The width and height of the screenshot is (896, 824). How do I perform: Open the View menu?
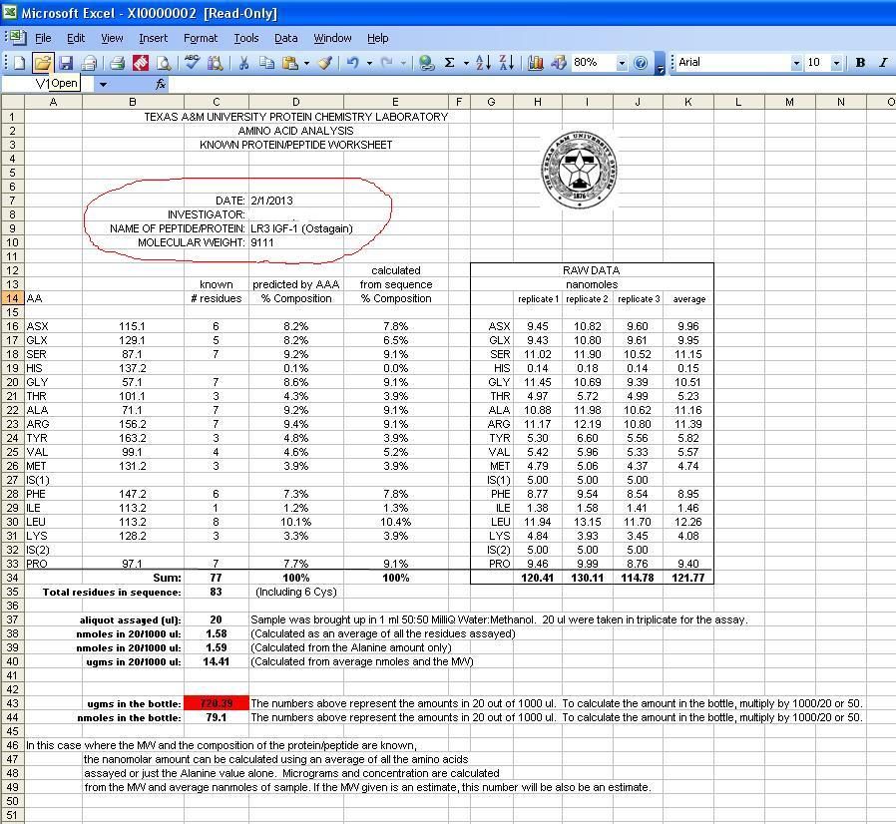pyautogui.click(x=112, y=38)
